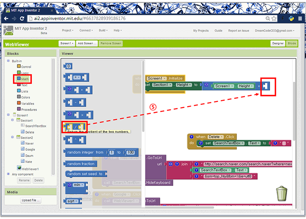This screenshot has height=219, width=306.
Task: Select the Procedures blocks category
Action: click(x=27, y=109)
